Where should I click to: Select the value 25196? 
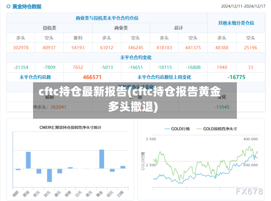point(250,48)
